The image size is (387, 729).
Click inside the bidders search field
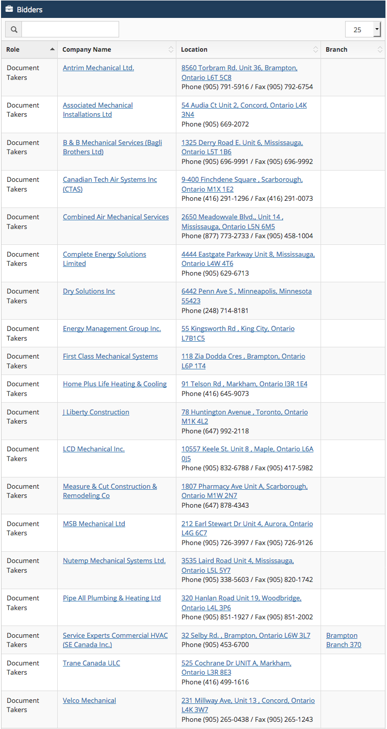point(70,29)
